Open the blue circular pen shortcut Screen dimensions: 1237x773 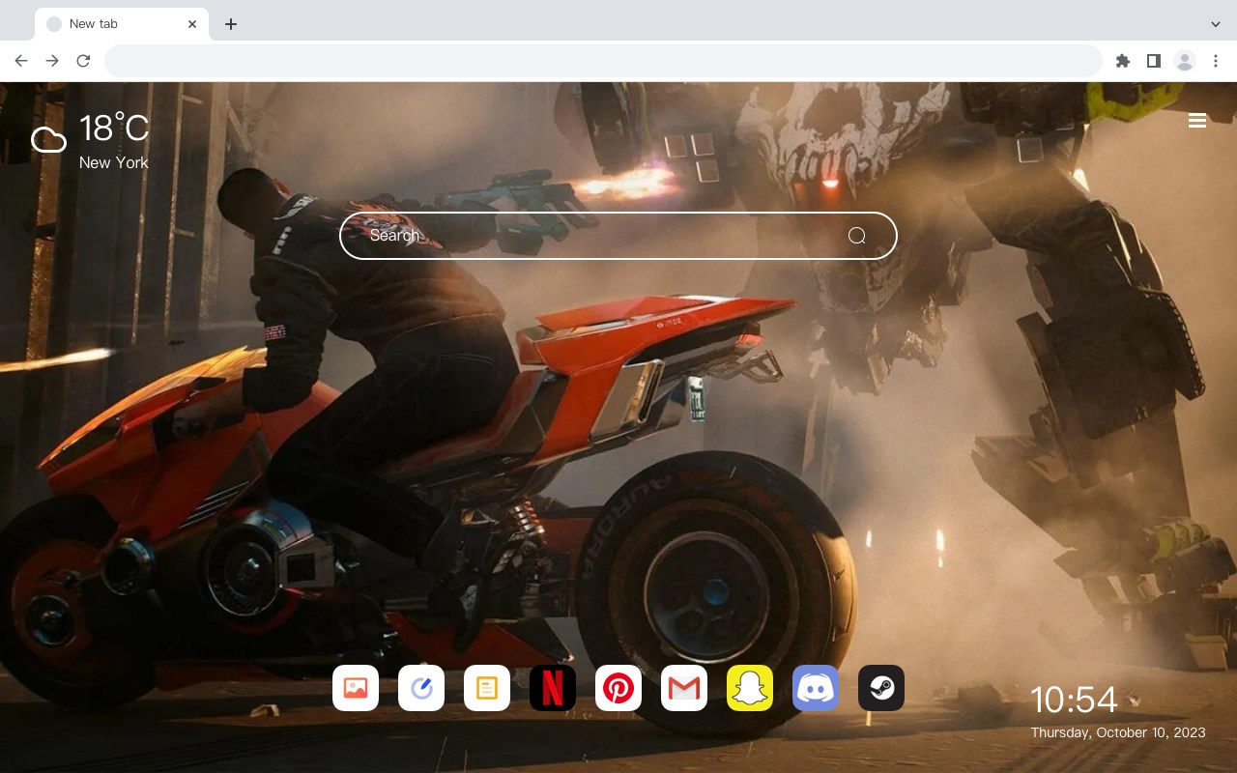(421, 688)
